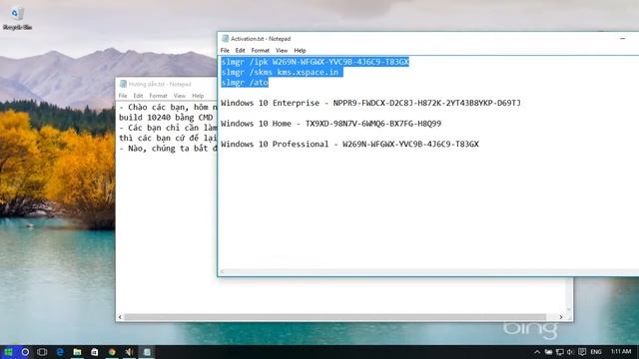Viewport: 639px width, 359px height.
Task: Click the 'Chào các bạn' line in background Notepad
Action: (168, 108)
